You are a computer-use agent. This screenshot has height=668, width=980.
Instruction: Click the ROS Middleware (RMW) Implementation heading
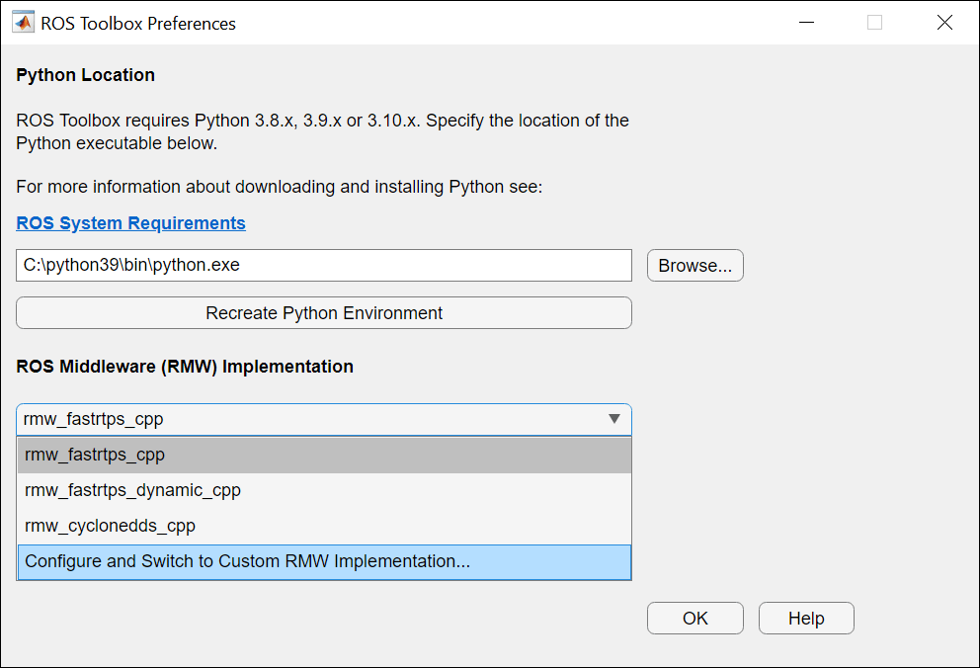(185, 367)
